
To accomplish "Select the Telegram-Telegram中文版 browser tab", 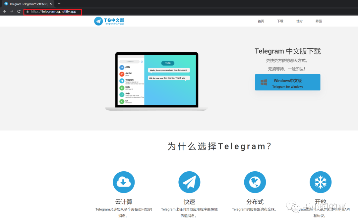I will tap(28, 4).
